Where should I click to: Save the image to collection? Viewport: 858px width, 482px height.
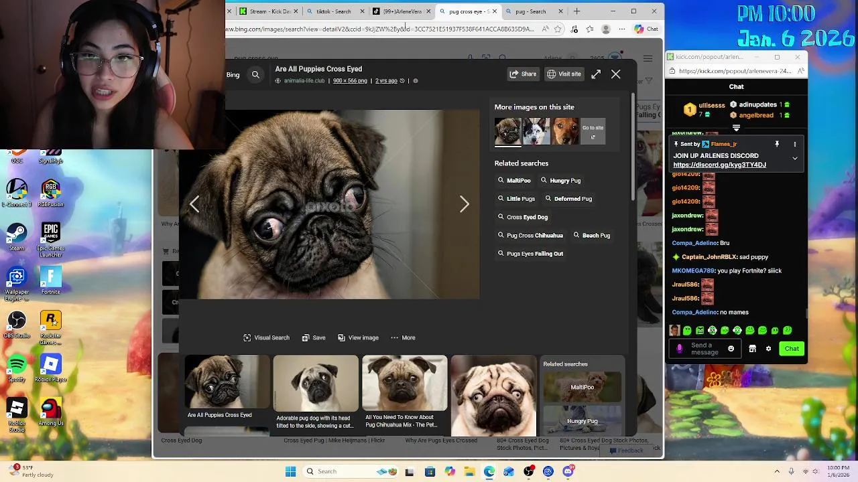point(314,338)
